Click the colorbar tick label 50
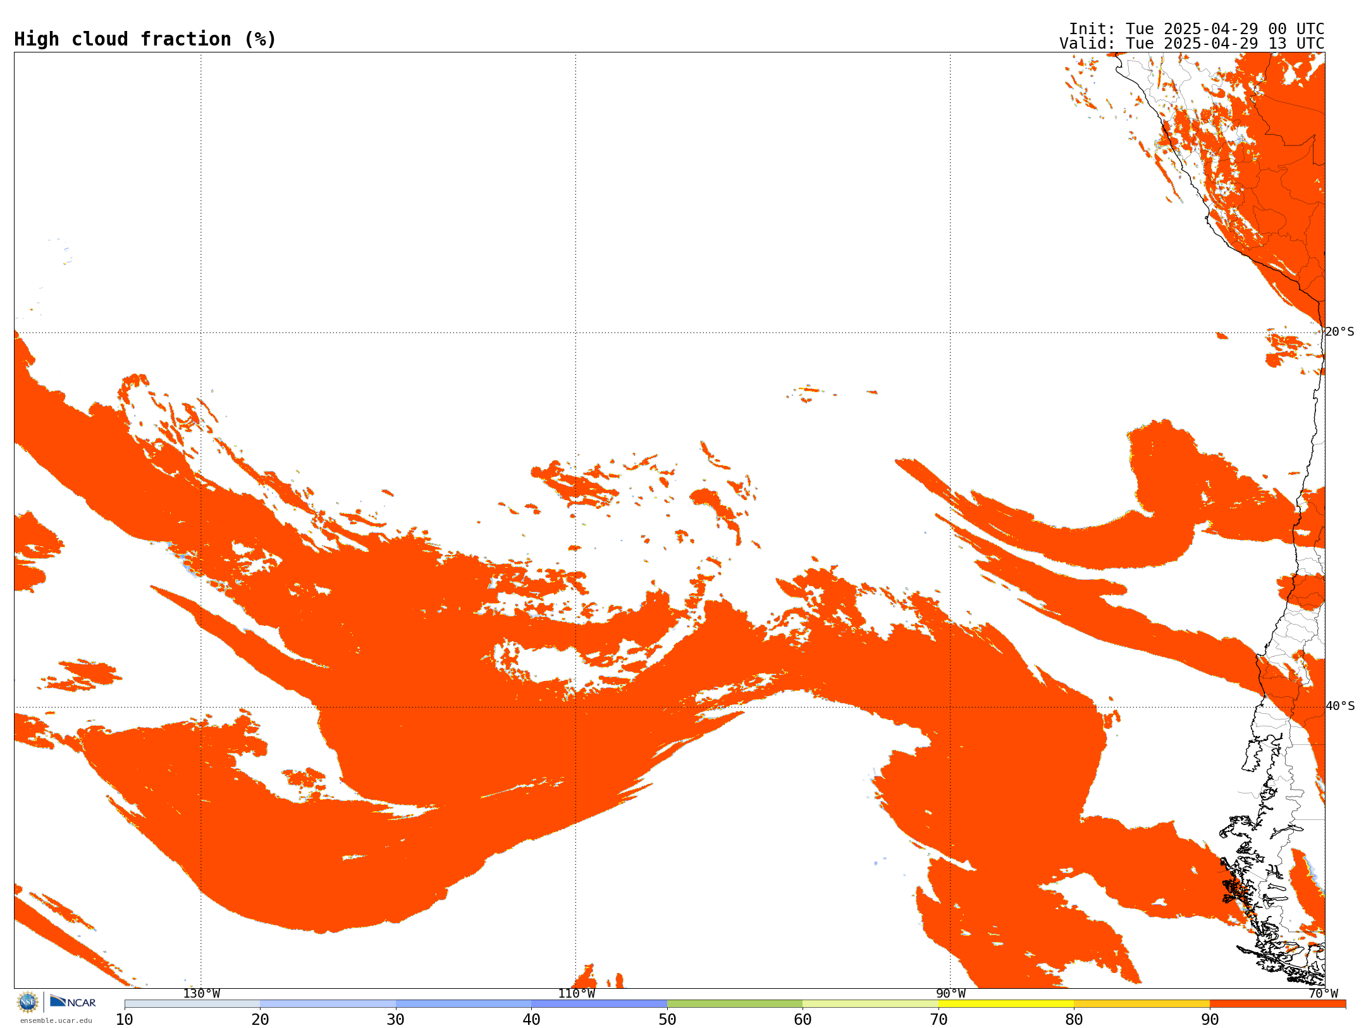Screen dimensions: 1366x1028 coord(667,1019)
